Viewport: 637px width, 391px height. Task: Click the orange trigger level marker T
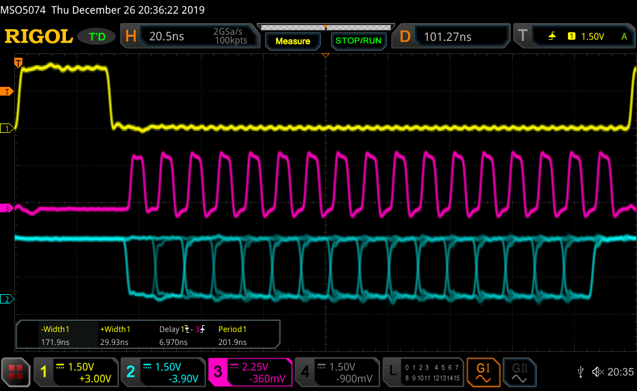pos(6,92)
